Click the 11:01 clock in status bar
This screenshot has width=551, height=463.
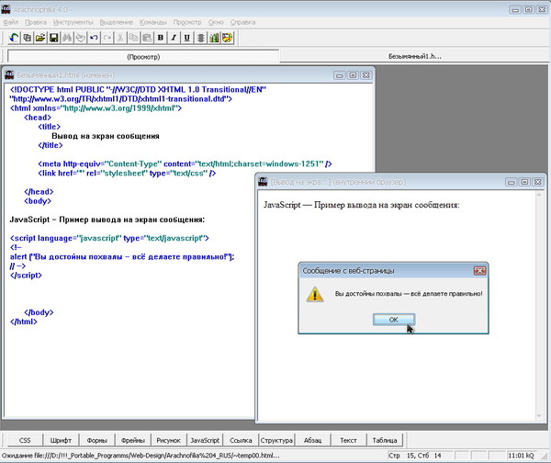521,456
